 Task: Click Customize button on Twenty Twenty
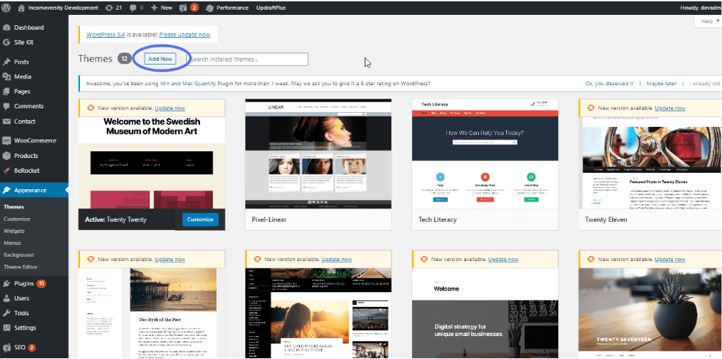point(200,220)
